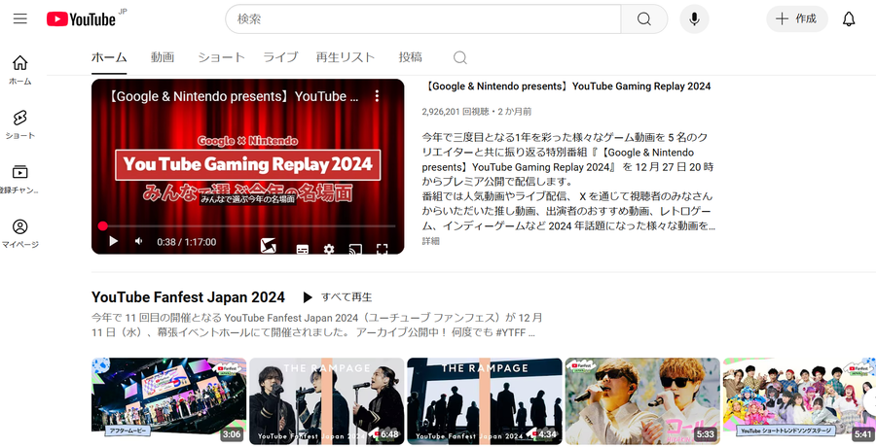This screenshot has width=876, height=448.
Task: Click the red playhead scrubber dot
Action: coord(103,226)
